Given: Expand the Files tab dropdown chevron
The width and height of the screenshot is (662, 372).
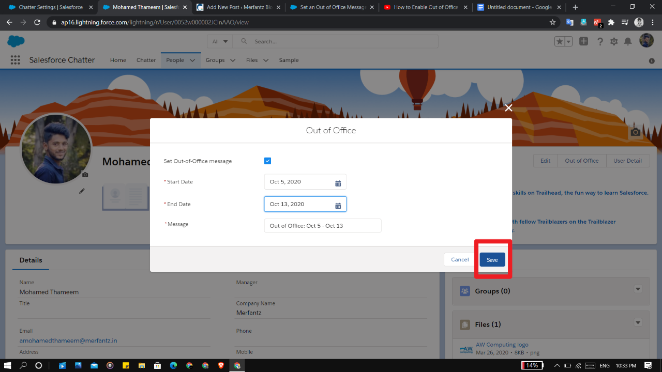Looking at the screenshot, I should pos(266,60).
